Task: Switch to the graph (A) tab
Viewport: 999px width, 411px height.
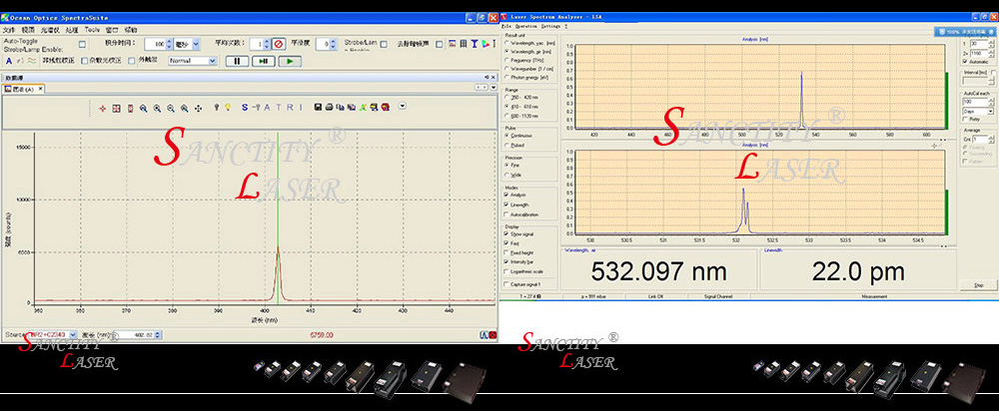Action: pos(24,89)
